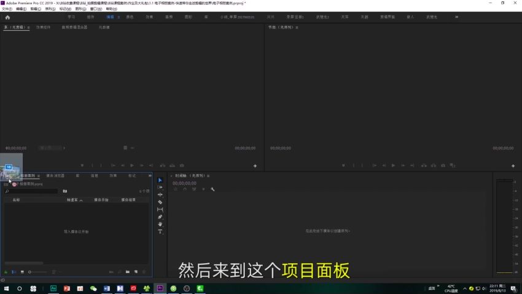Adjust project panel thumbnail zoom slider

coord(37,272)
